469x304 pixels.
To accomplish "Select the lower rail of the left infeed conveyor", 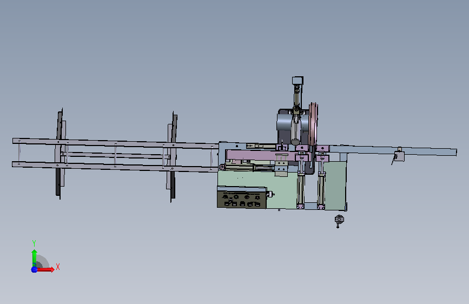I will coord(115,167).
